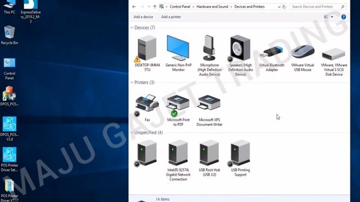Click the Devices and Printers breadcrumb segment
This screenshot has height=202, width=360.
[x=249, y=7]
